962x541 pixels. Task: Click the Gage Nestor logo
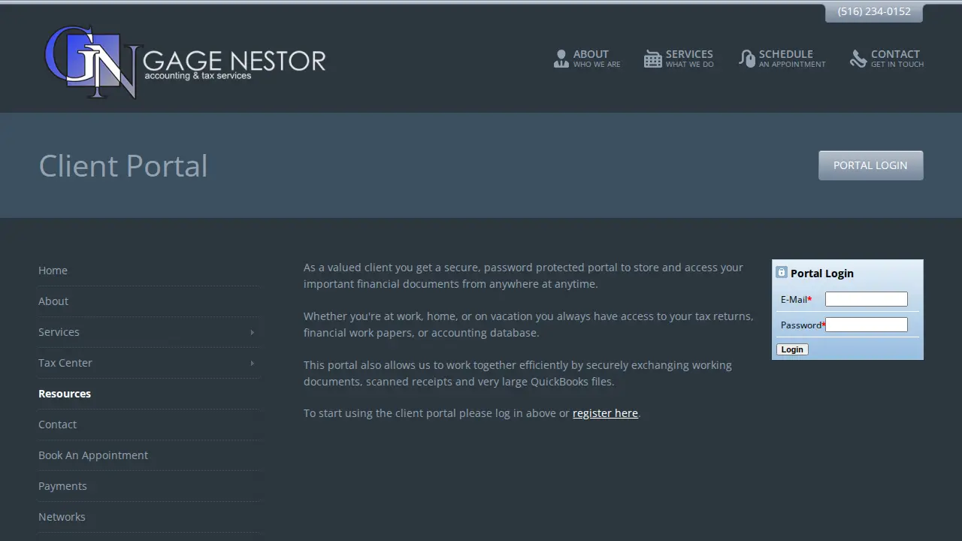(x=185, y=62)
